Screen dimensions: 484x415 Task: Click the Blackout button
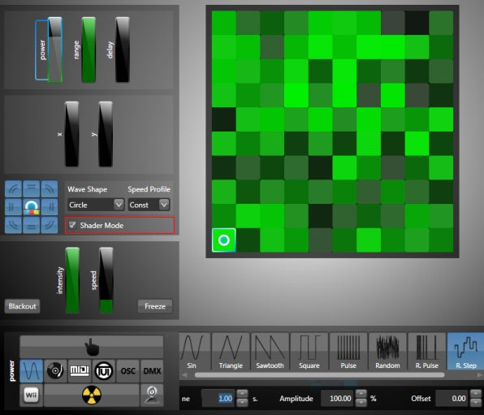point(22,306)
